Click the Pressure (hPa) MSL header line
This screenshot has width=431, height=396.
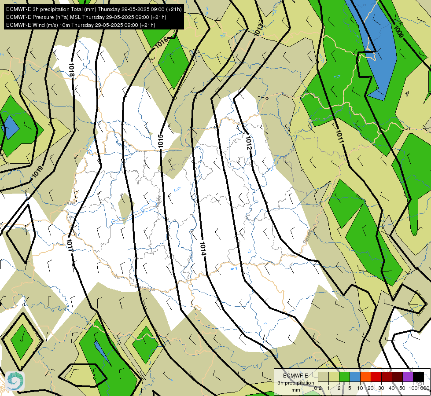pos(86,17)
